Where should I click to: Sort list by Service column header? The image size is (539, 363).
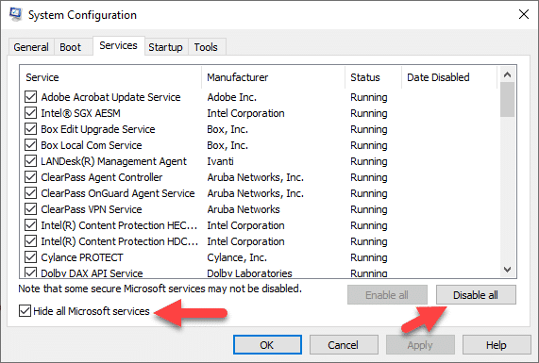coord(111,77)
